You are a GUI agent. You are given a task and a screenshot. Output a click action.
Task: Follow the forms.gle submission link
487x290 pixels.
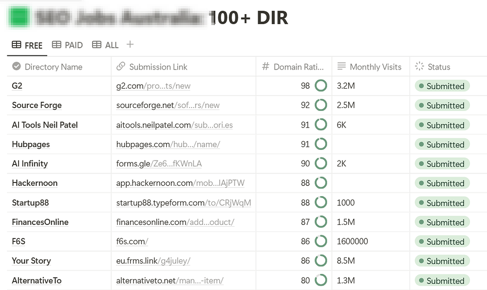(x=159, y=164)
